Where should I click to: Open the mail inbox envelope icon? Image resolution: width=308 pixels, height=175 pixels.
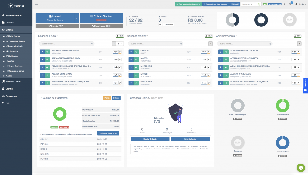290,4
